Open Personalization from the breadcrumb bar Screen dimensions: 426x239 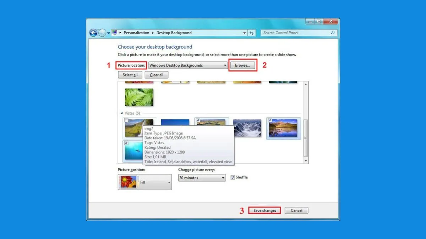(x=137, y=33)
